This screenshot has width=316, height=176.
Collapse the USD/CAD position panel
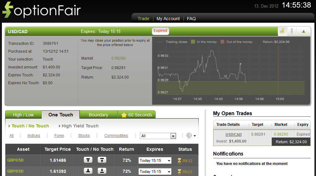(x=304, y=31)
